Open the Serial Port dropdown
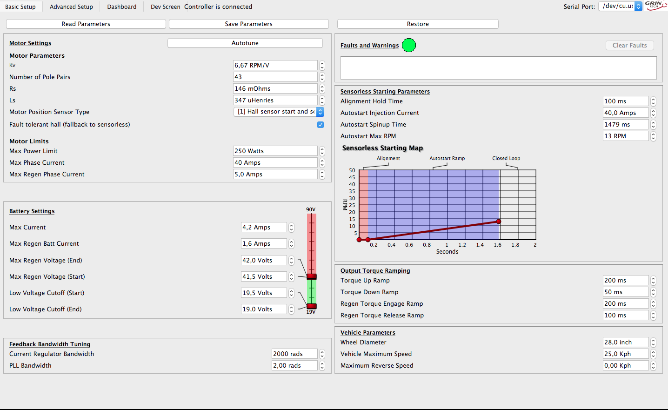The width and height of the screenshot is (668, 410). pyautogui.click(x=620, y=6)
